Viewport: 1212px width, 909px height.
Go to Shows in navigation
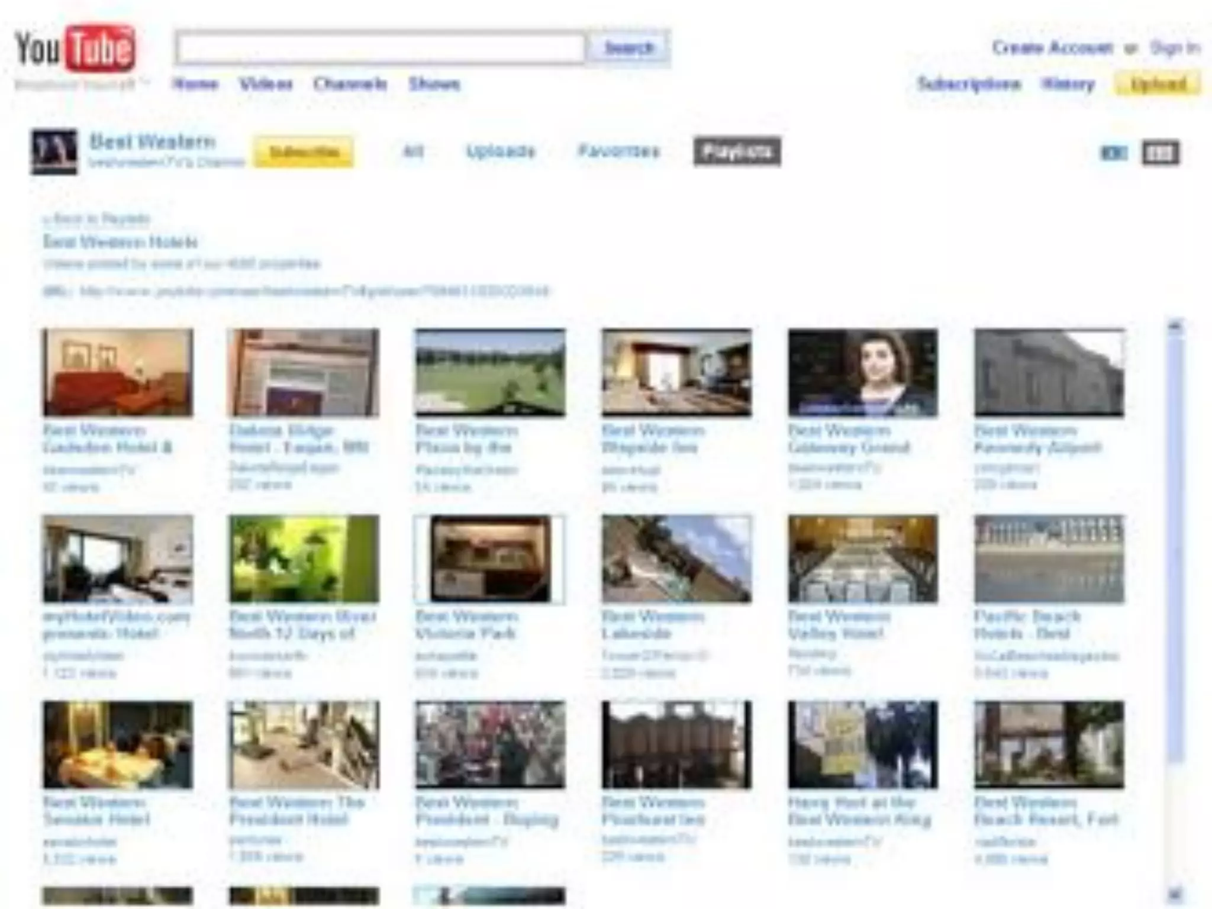pyautogui.click(x=434, y=84)
